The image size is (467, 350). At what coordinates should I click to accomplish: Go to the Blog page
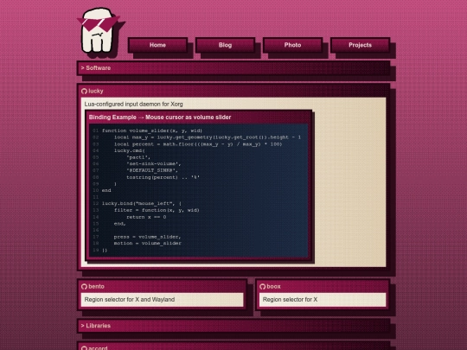(225, 45)
